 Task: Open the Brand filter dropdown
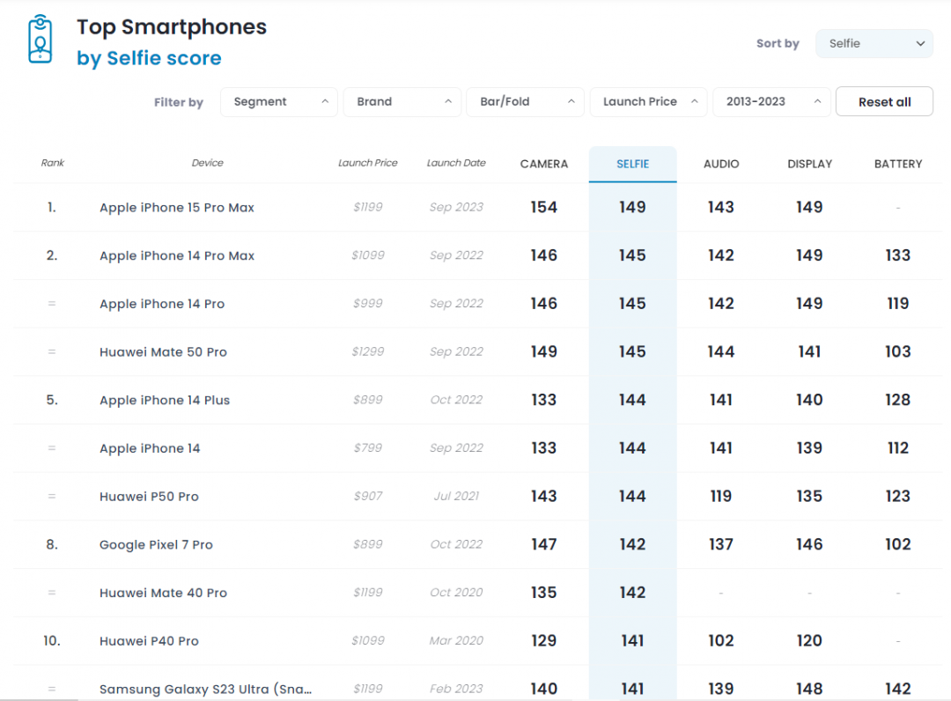[x=402, y=101]
